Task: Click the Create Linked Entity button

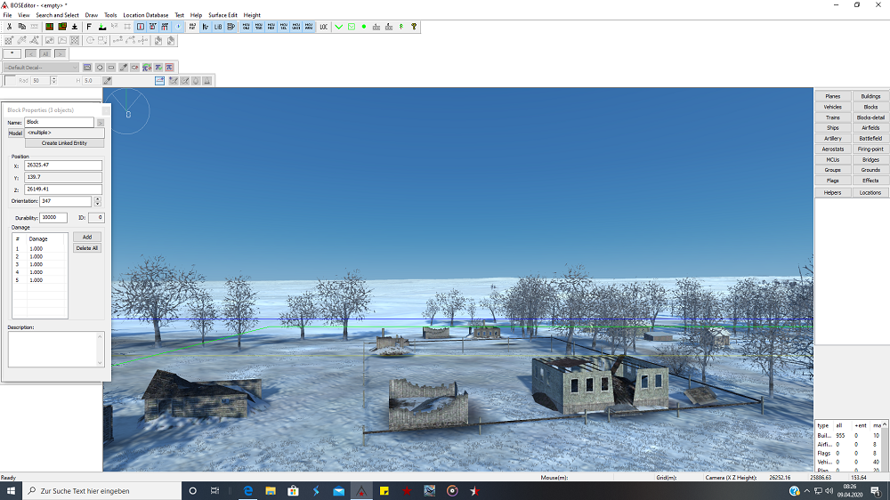Action: pos(64,143)
